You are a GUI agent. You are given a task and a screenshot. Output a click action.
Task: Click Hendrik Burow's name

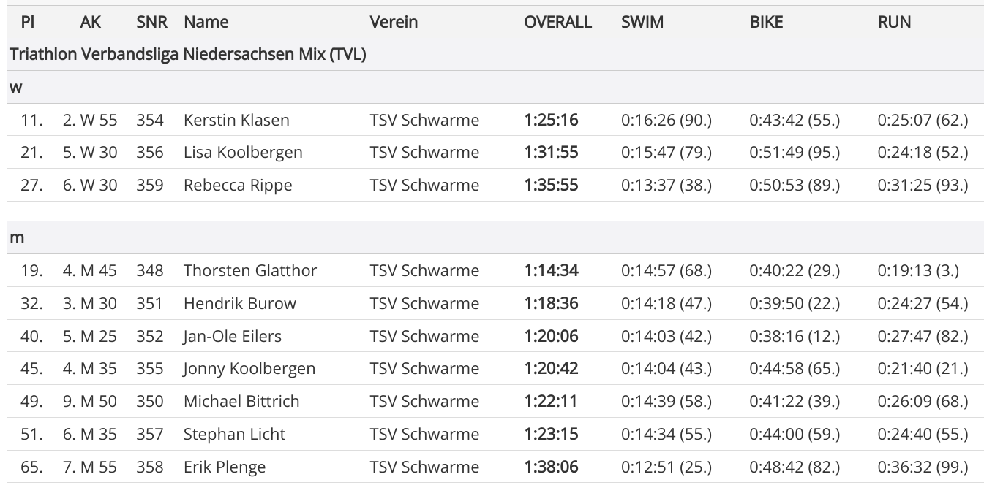coord(240,304)
